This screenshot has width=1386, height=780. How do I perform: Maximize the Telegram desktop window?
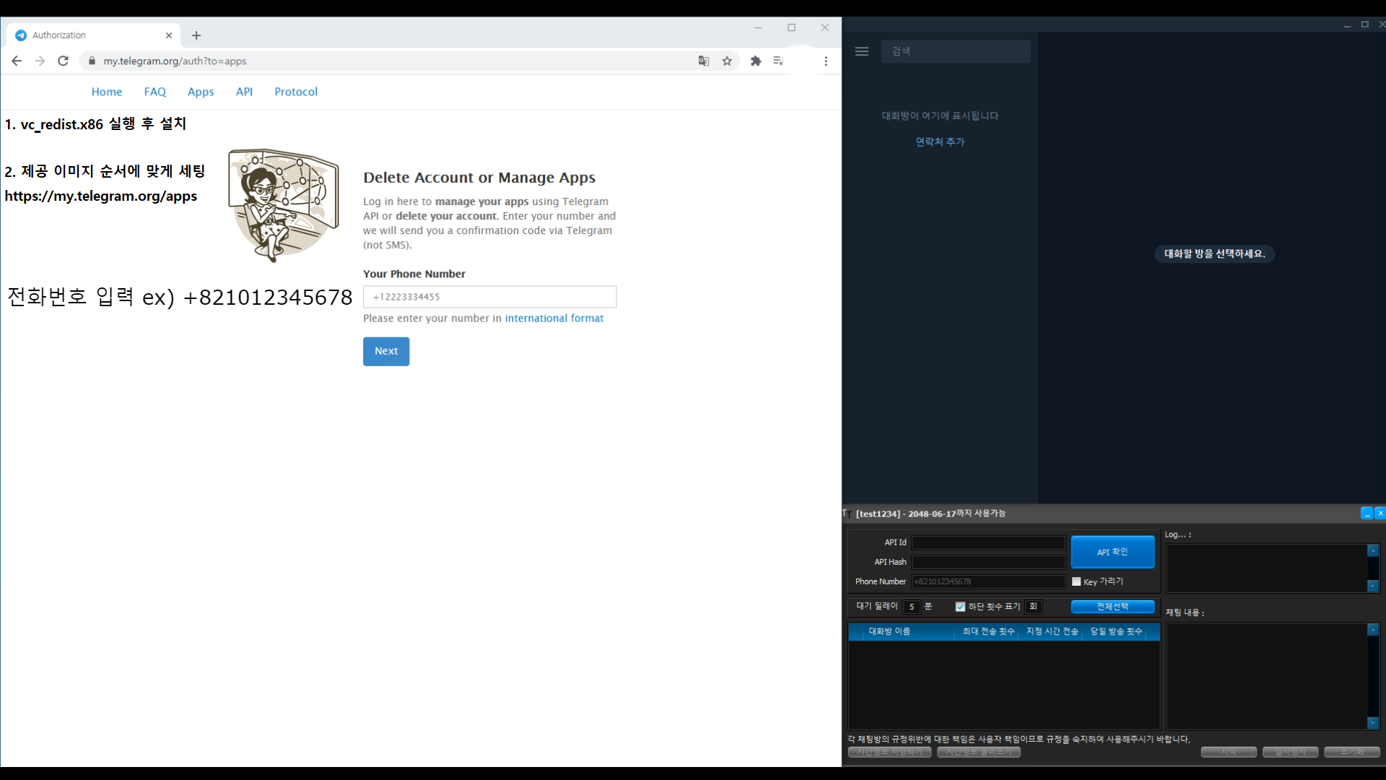tap(1365, 25)
